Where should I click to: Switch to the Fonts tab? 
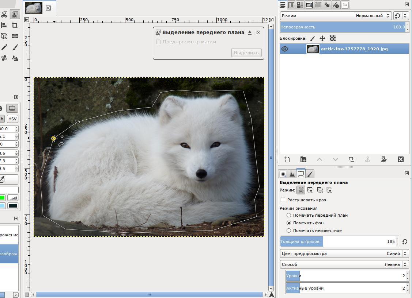coord(345,5)
